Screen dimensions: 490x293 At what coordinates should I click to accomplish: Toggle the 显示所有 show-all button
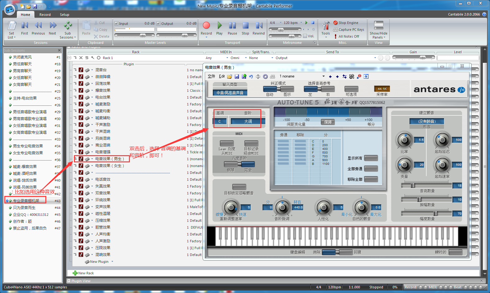pos(371,158)
